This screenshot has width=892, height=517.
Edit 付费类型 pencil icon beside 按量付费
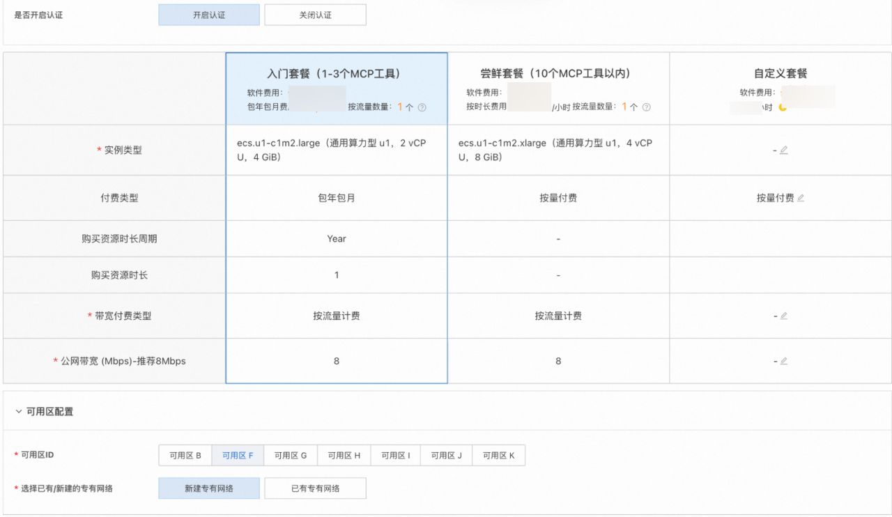(801, 198)
